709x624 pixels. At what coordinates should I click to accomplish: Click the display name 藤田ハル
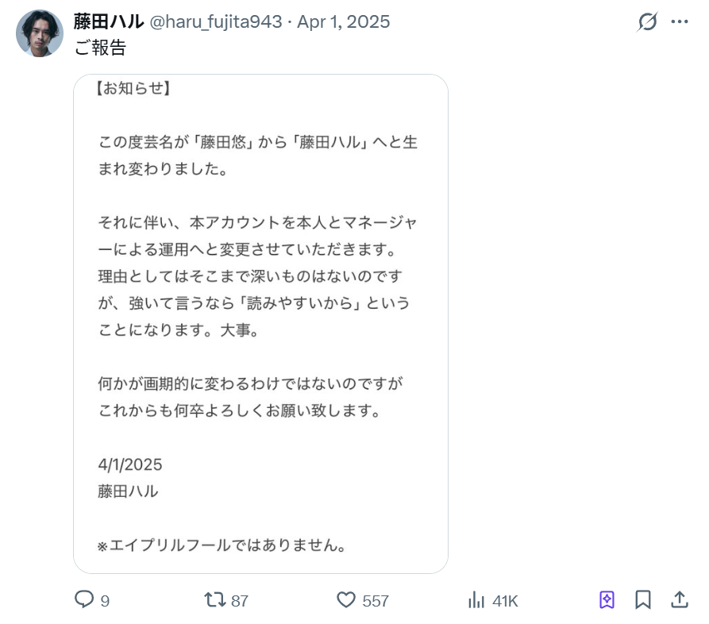[x=108, y=21]
